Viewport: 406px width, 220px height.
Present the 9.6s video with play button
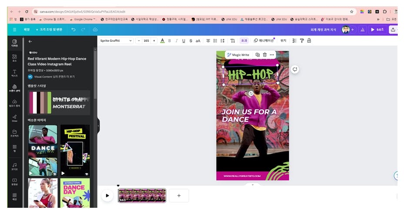(377, 30)
